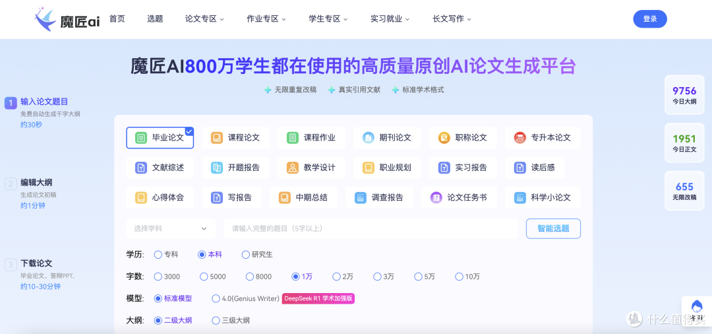This screenshot has height=334, width=712.
Task: Click the 智能选题 button
Action: 553,228
